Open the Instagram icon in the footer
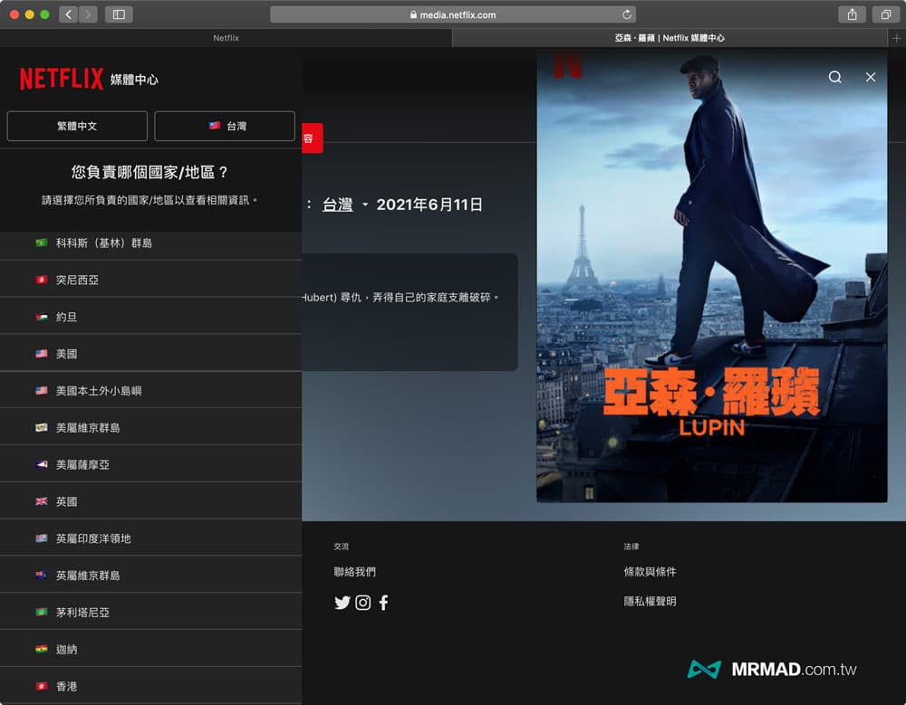 362,603
